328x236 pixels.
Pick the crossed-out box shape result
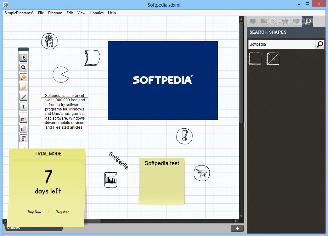point(273,59)
